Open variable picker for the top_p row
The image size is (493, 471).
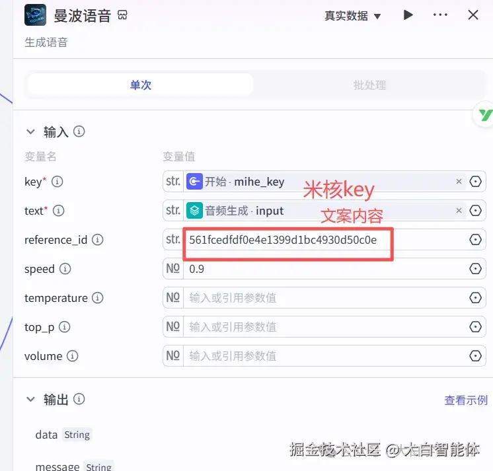coord(475,327)
